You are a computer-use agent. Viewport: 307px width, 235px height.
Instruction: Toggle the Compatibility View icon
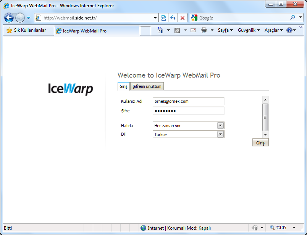163,18
